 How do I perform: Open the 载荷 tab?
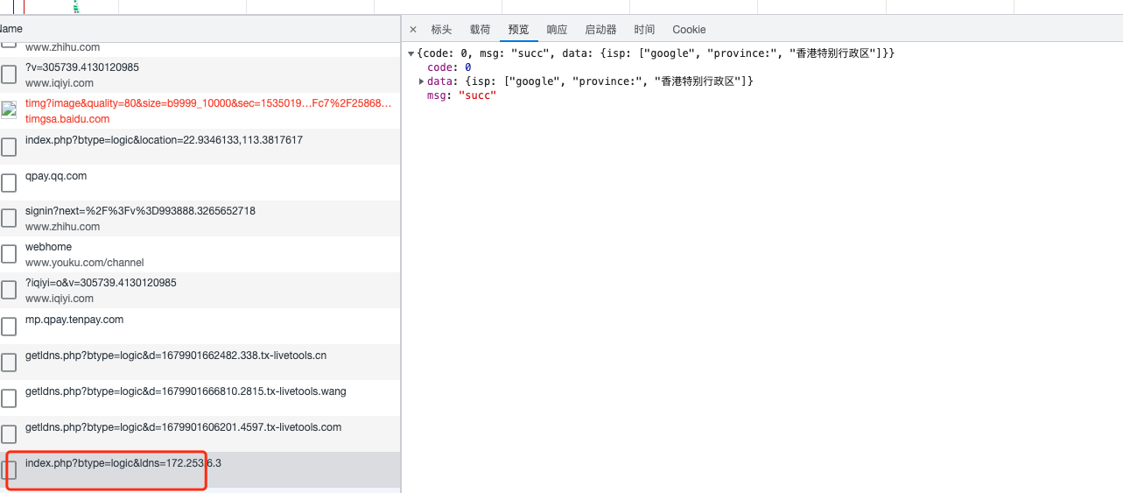pyautogui.click(x=480, y=30)
